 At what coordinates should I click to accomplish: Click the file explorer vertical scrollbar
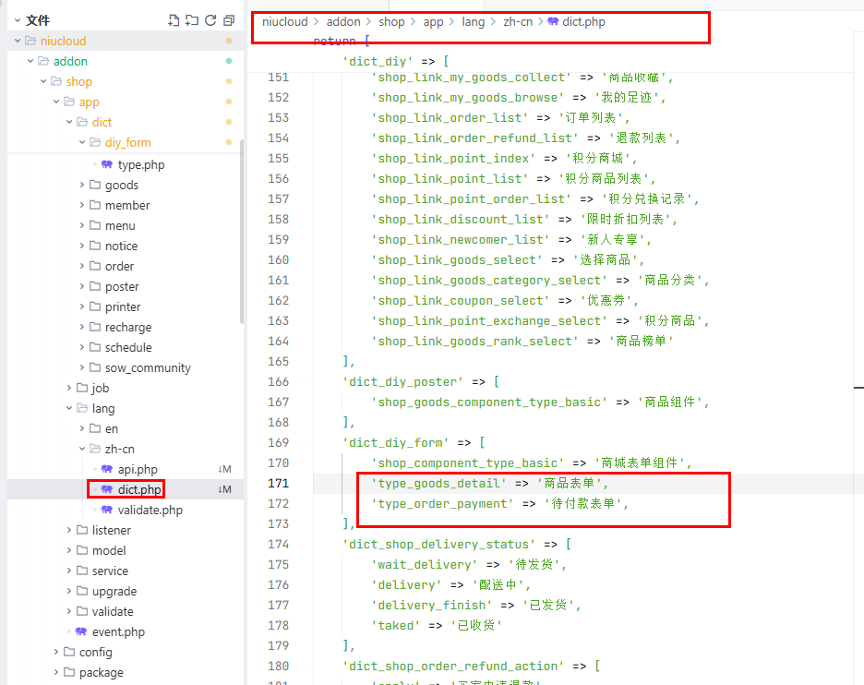click(242, 231)
